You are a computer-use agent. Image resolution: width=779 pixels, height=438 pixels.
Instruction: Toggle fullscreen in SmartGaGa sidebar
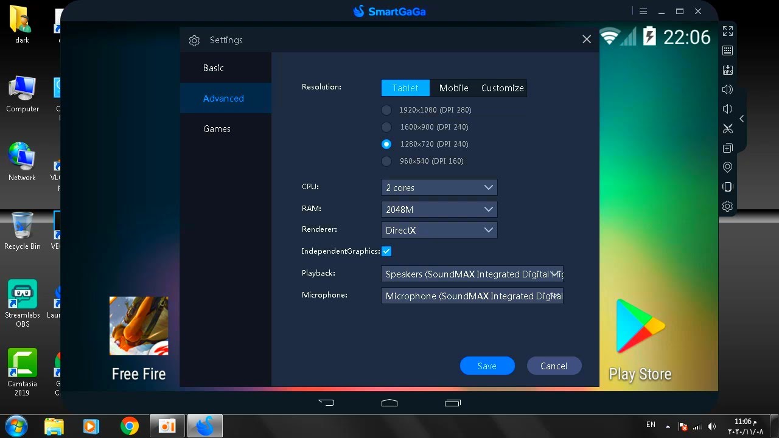point(728,31)
